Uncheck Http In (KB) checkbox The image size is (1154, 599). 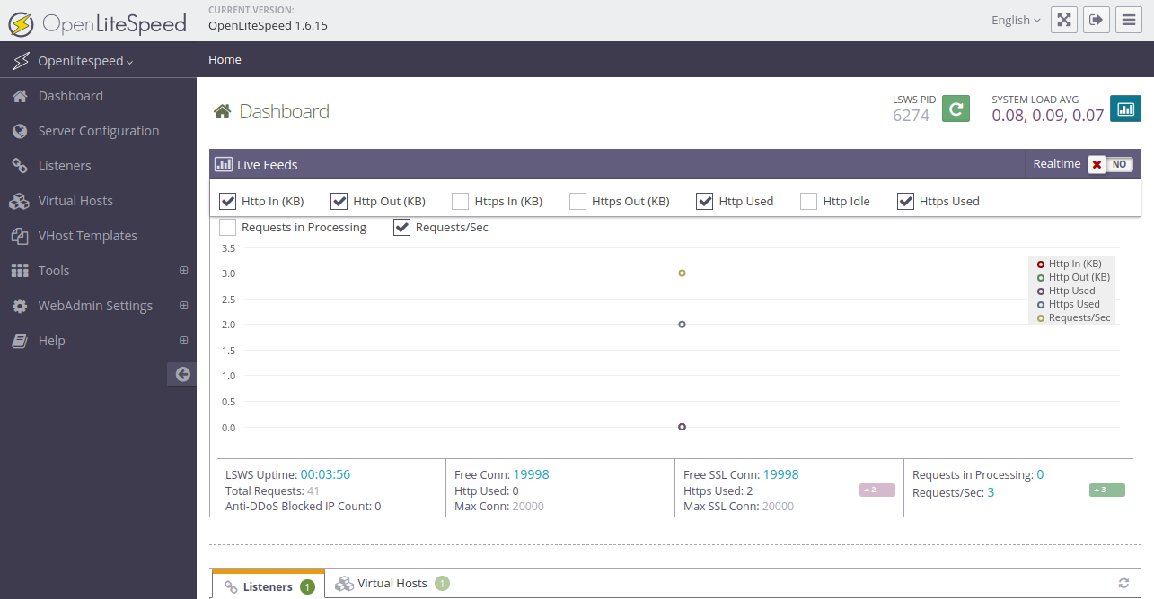pyautogui.click(x=227, y=201)
